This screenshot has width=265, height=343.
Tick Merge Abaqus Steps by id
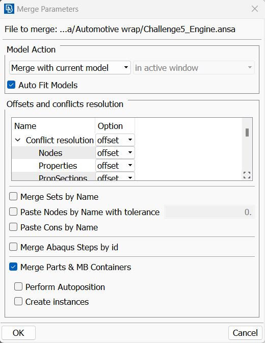click(13, 247)
